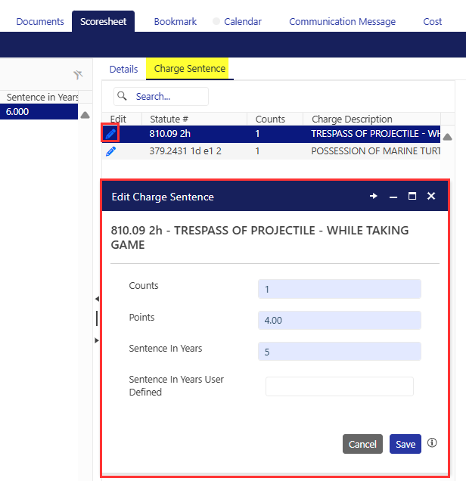Screen dimensions: 466x481
Task: Collapse the left panel with the left-pointing splitter arrow
Action: tap(96, 299)
